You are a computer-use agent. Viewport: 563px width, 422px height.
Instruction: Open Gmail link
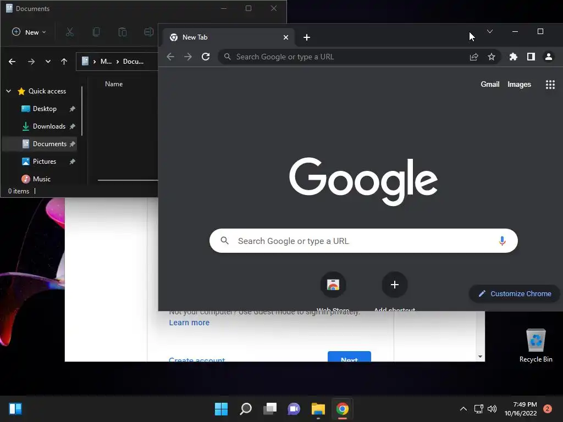click(x=490, y=84)
